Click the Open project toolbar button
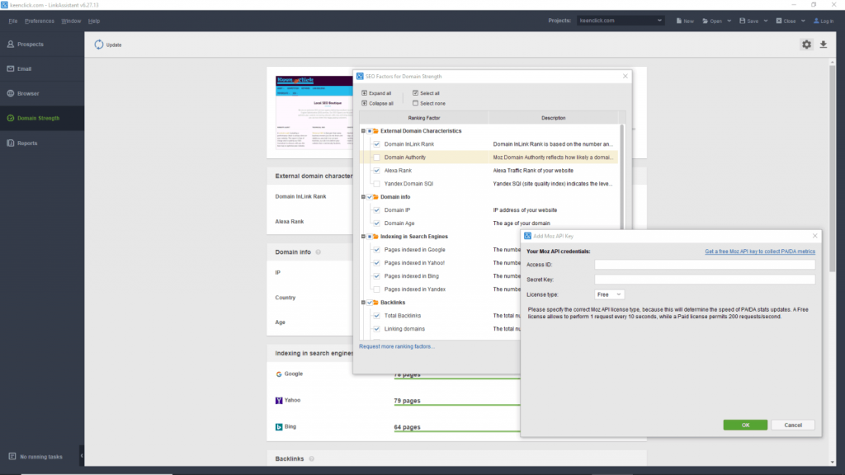The width and height of the screenshot is (845, 475). [712, 21]
